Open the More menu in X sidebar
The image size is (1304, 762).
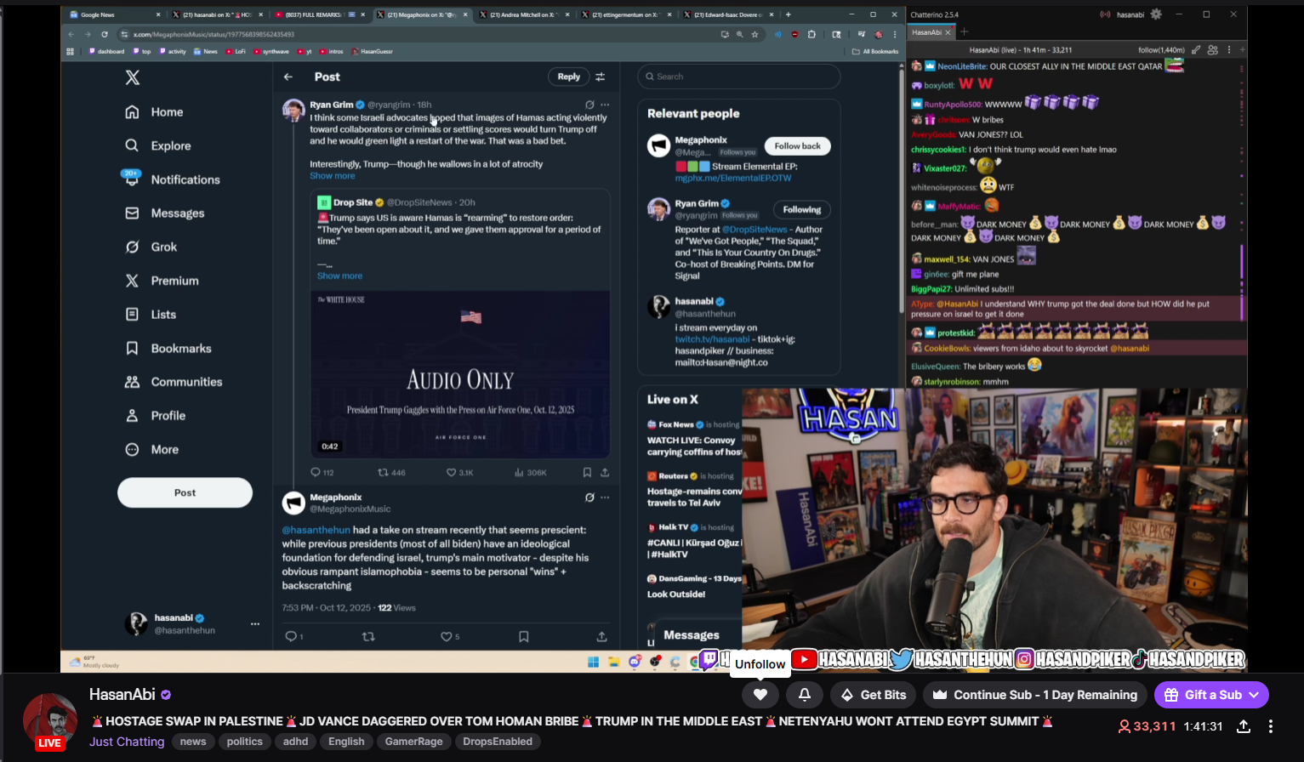point(154,449)
